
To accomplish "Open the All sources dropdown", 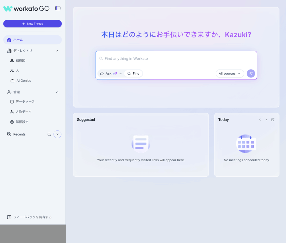I will 230,73.
